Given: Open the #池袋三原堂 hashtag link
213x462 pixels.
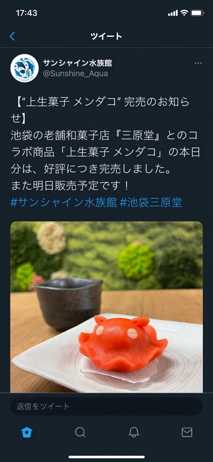Looking at the screenshot, I should 151,203.
